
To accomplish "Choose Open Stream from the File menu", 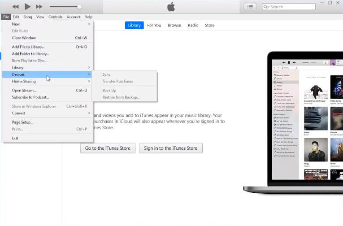I will [x=24, y=90].
